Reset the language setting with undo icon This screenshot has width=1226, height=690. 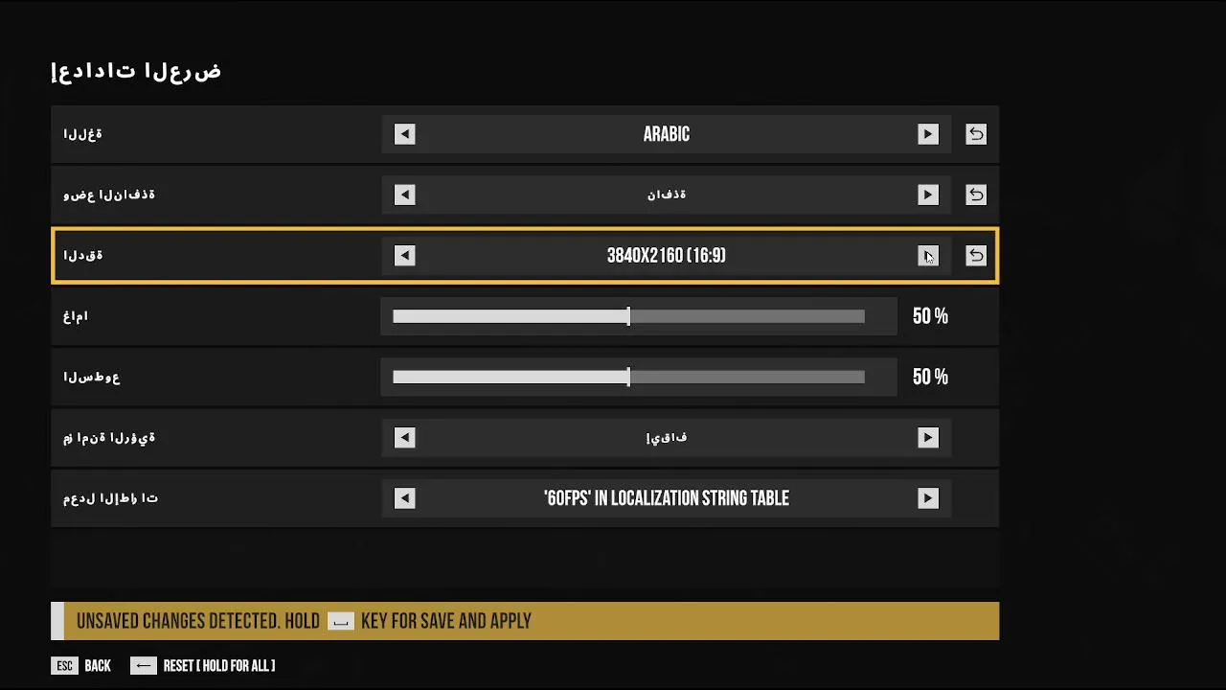(975, 134)
